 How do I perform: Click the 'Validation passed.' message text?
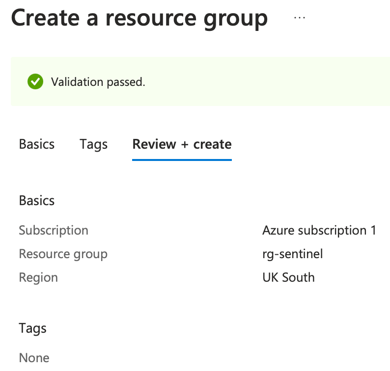98,82
